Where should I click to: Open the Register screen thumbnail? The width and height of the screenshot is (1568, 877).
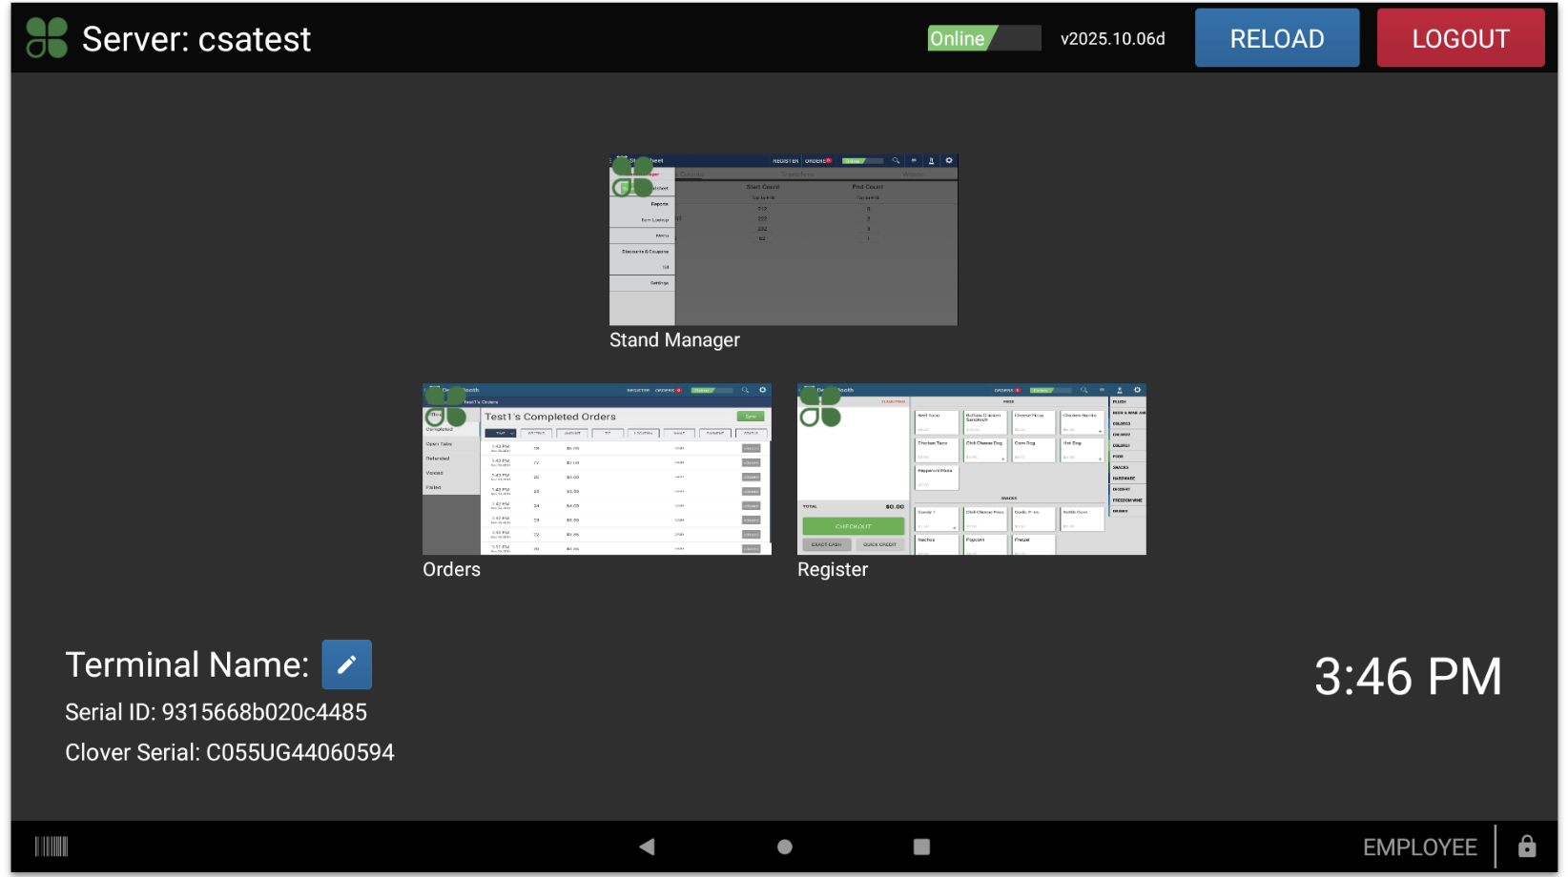point(971,469)
